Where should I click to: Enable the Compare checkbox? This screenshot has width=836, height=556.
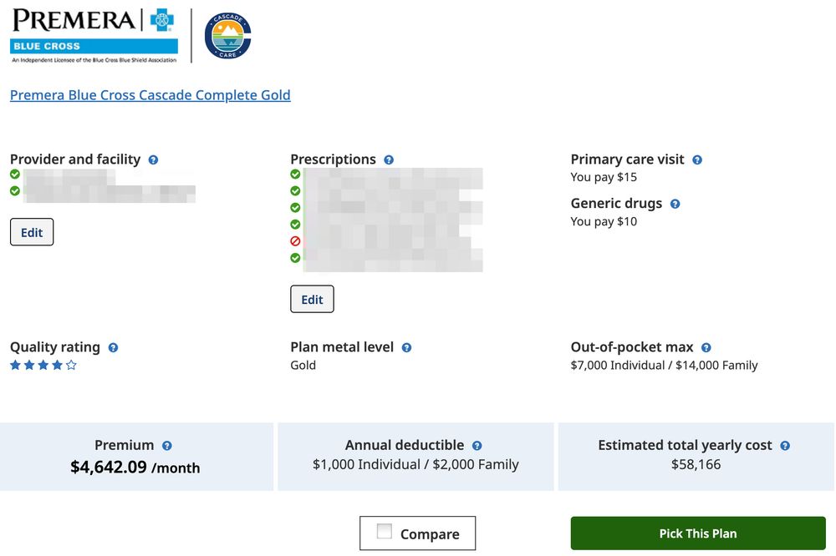tap(384, 533)
